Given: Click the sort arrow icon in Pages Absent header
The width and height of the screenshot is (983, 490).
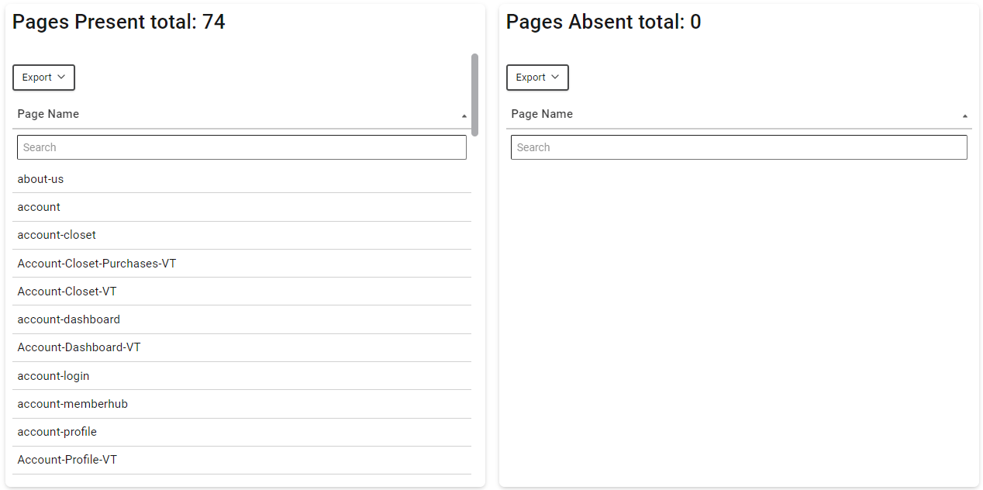Looking at the screenshot, I should point(965,116).
